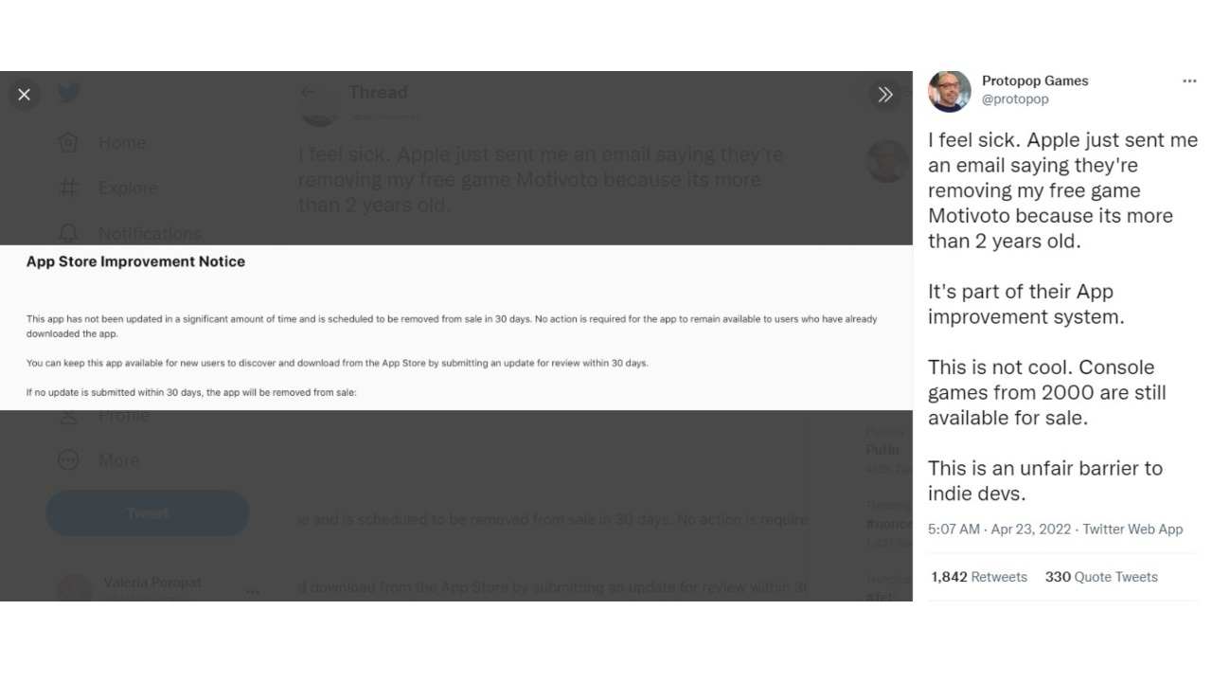Click the App Store Improvement Notice image

(x=456, y=328)
